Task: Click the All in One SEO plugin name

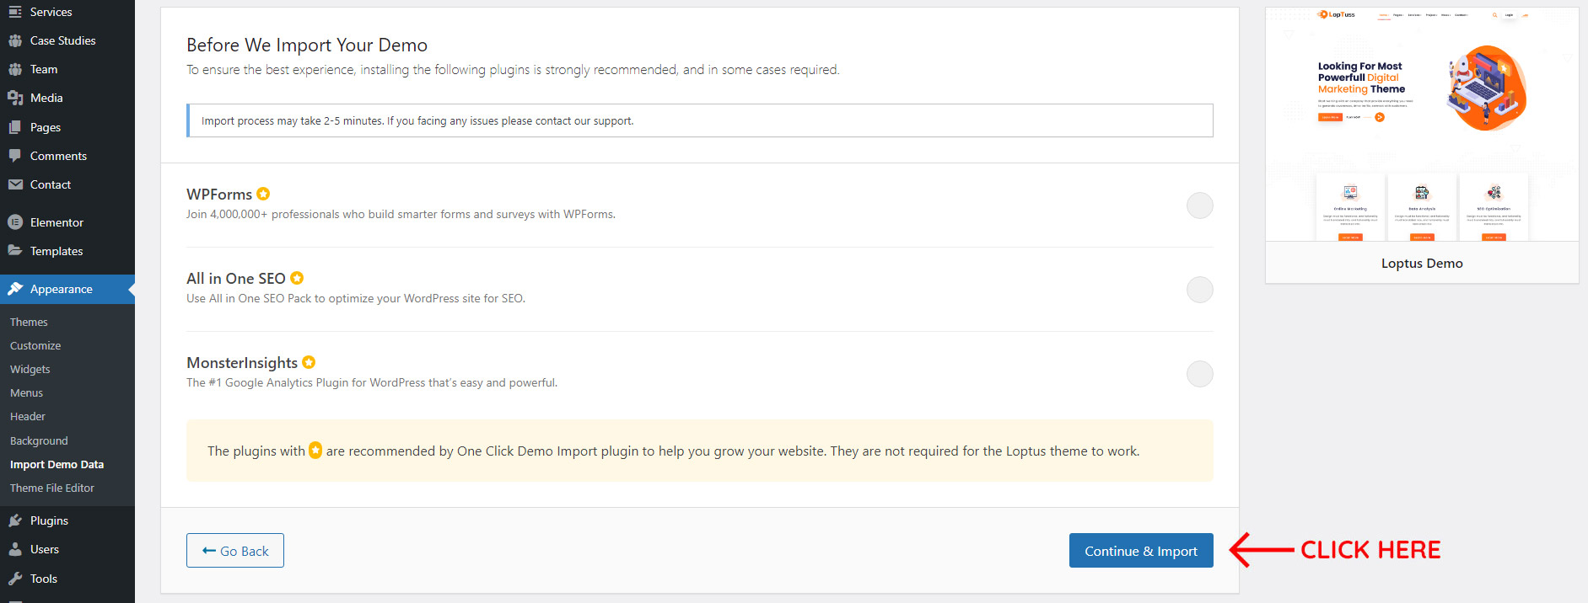Action: [236, 278]
